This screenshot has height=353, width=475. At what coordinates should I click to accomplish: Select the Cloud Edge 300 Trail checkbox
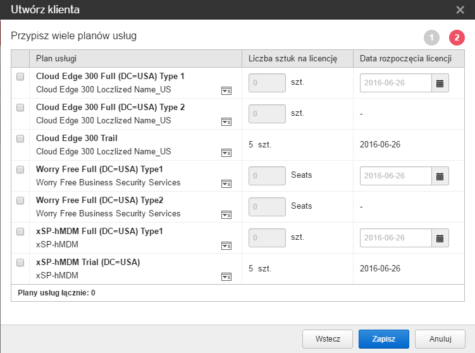pos(20,139)
